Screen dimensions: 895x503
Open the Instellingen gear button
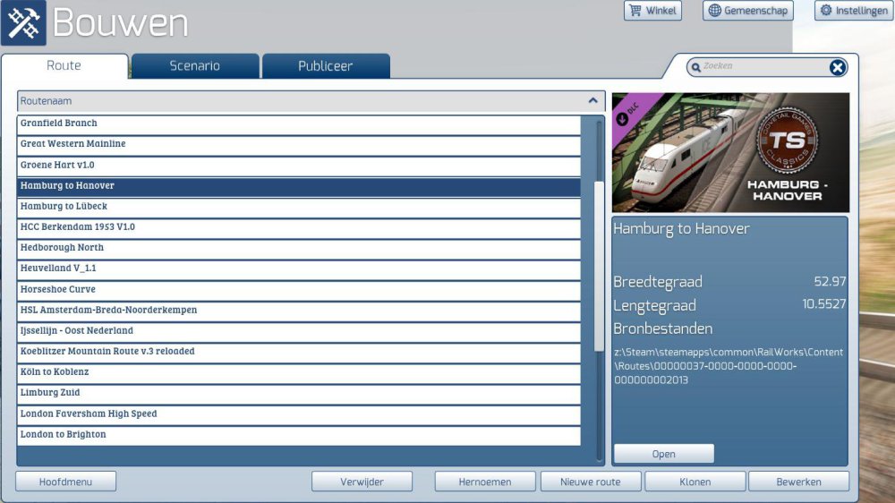pos(853,11)
